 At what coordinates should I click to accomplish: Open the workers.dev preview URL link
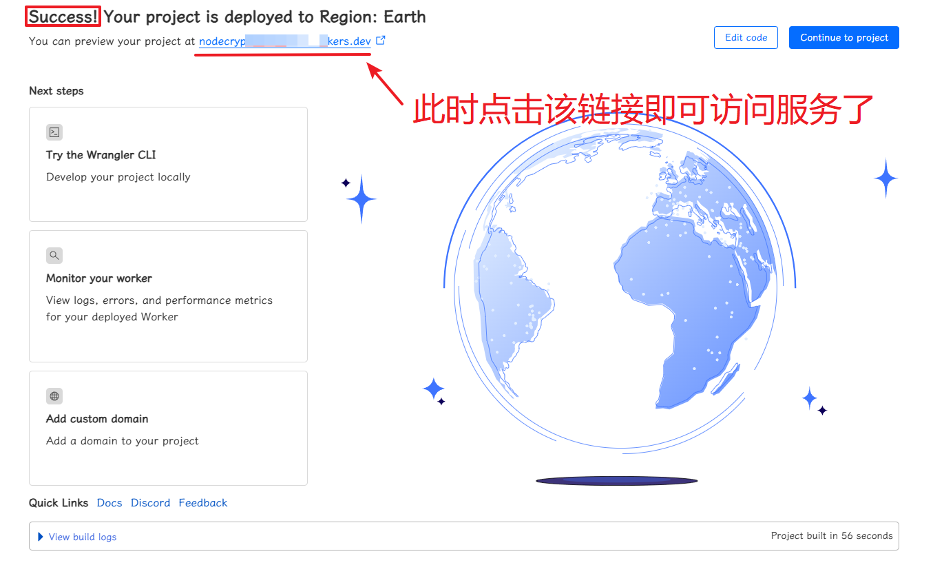284,41
